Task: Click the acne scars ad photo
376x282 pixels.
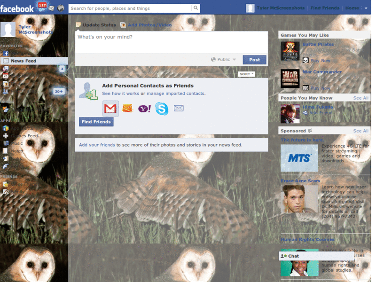Action: pyautogui.click(x=299, y=199)
